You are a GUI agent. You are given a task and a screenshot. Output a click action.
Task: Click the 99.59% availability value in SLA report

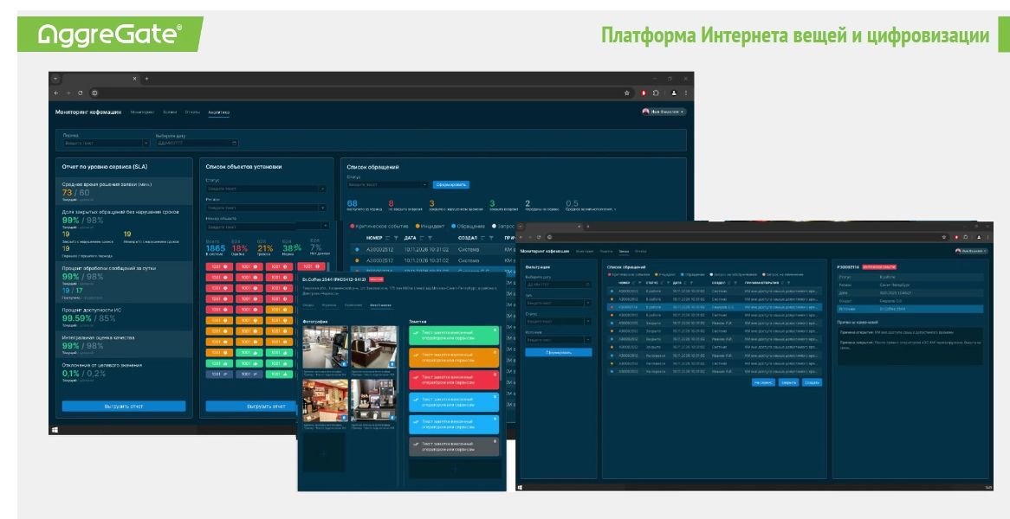[76, 317]
